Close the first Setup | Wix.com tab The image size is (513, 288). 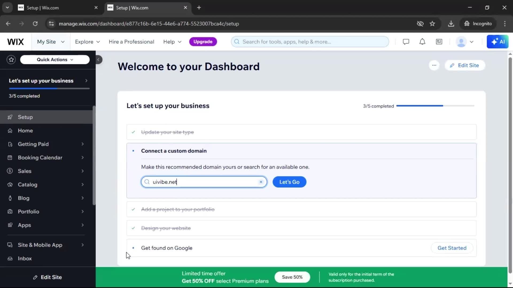coord(96,8)
